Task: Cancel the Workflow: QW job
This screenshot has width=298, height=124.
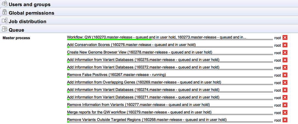Action: point(285,38)
